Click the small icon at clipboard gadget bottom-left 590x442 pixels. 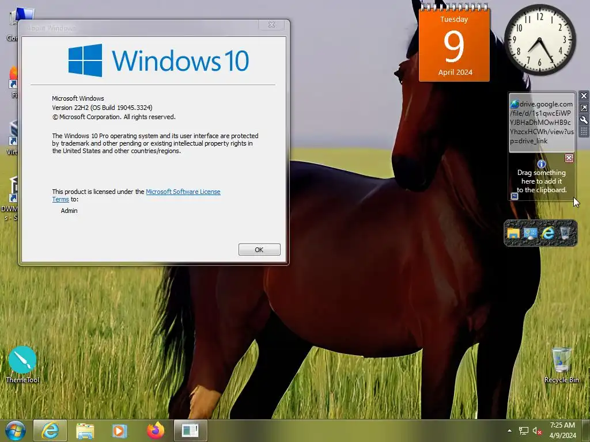pos(515,196)
